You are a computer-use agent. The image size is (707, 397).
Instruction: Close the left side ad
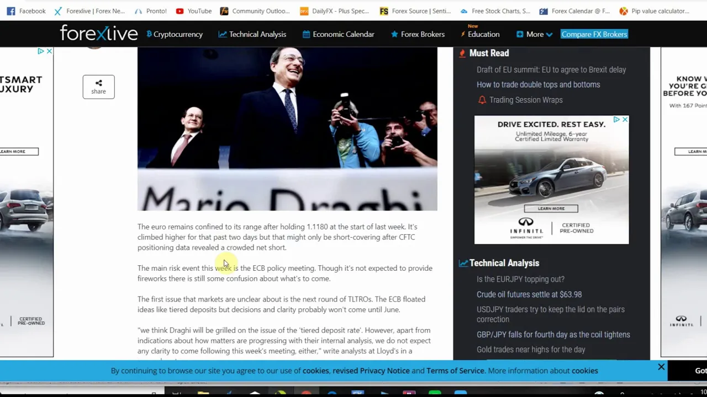tap(49, 51)
